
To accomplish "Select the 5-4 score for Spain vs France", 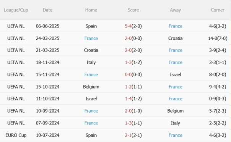I will coord(128,26).
